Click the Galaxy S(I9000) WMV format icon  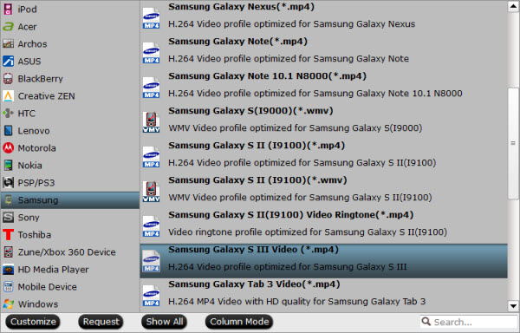151,122
